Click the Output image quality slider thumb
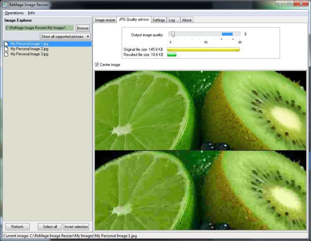This screenshot has height=241, width=311. 173,34
